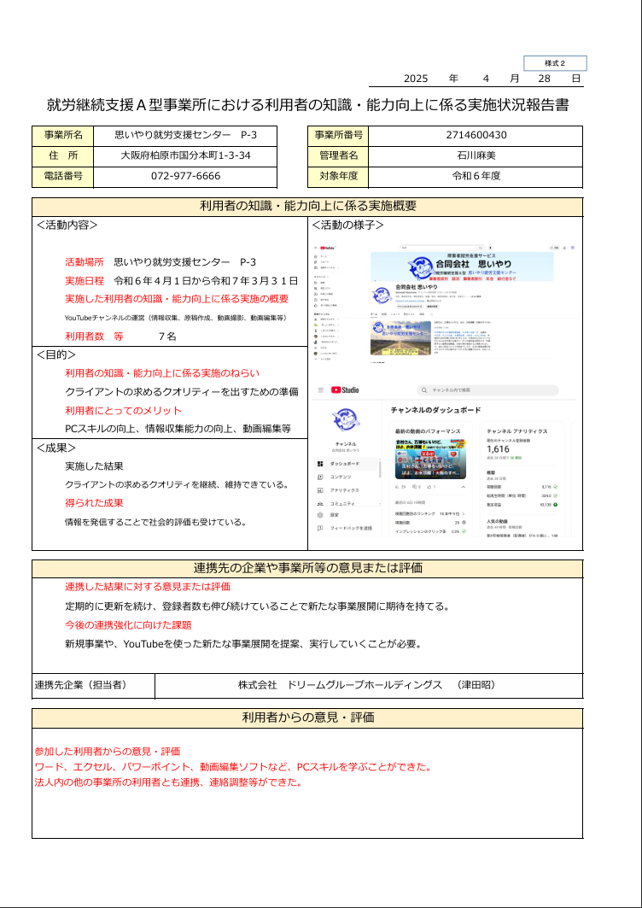Click section header 利用者の知識・能力向上に係る実施概要

pos(307,207)
